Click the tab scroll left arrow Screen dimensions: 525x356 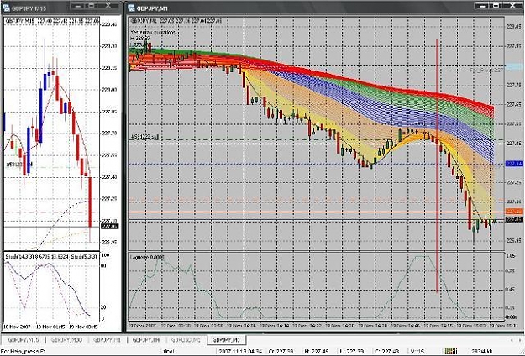[512, 340]
